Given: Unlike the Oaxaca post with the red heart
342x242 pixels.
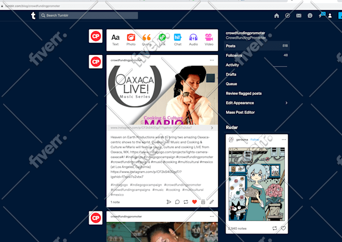Looking at the screenshot, I should (194, 202).
